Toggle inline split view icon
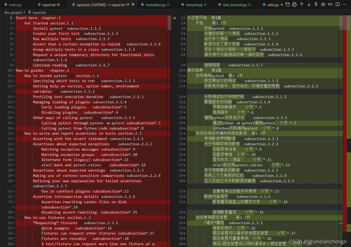This screenshot has width=351, height=247. coord(337,5)
